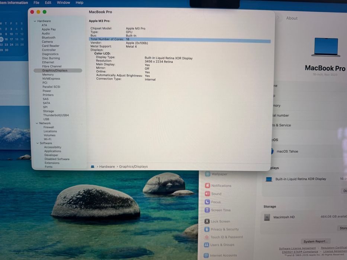347x260 pixels.
Task: Select SPI in the sidebar
Action: (45, 107)
